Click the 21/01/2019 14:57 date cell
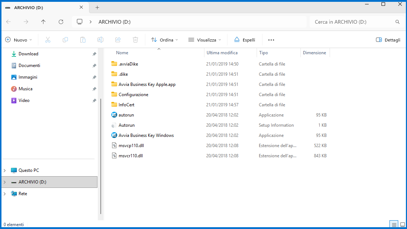The width and height of the screenshot is (407, 229). (x=222, y=104)
